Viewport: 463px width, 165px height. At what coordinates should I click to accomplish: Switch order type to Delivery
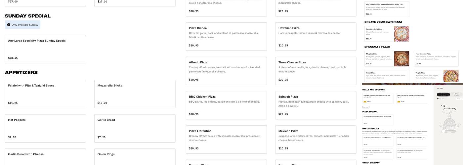[x=443, y=94]
